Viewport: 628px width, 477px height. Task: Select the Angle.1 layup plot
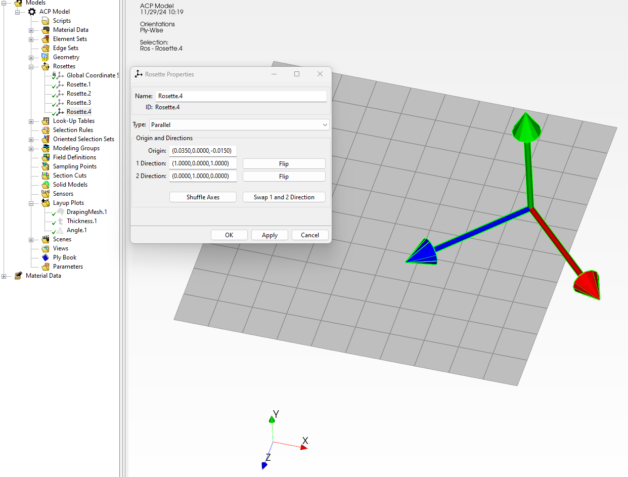point(76,230)
